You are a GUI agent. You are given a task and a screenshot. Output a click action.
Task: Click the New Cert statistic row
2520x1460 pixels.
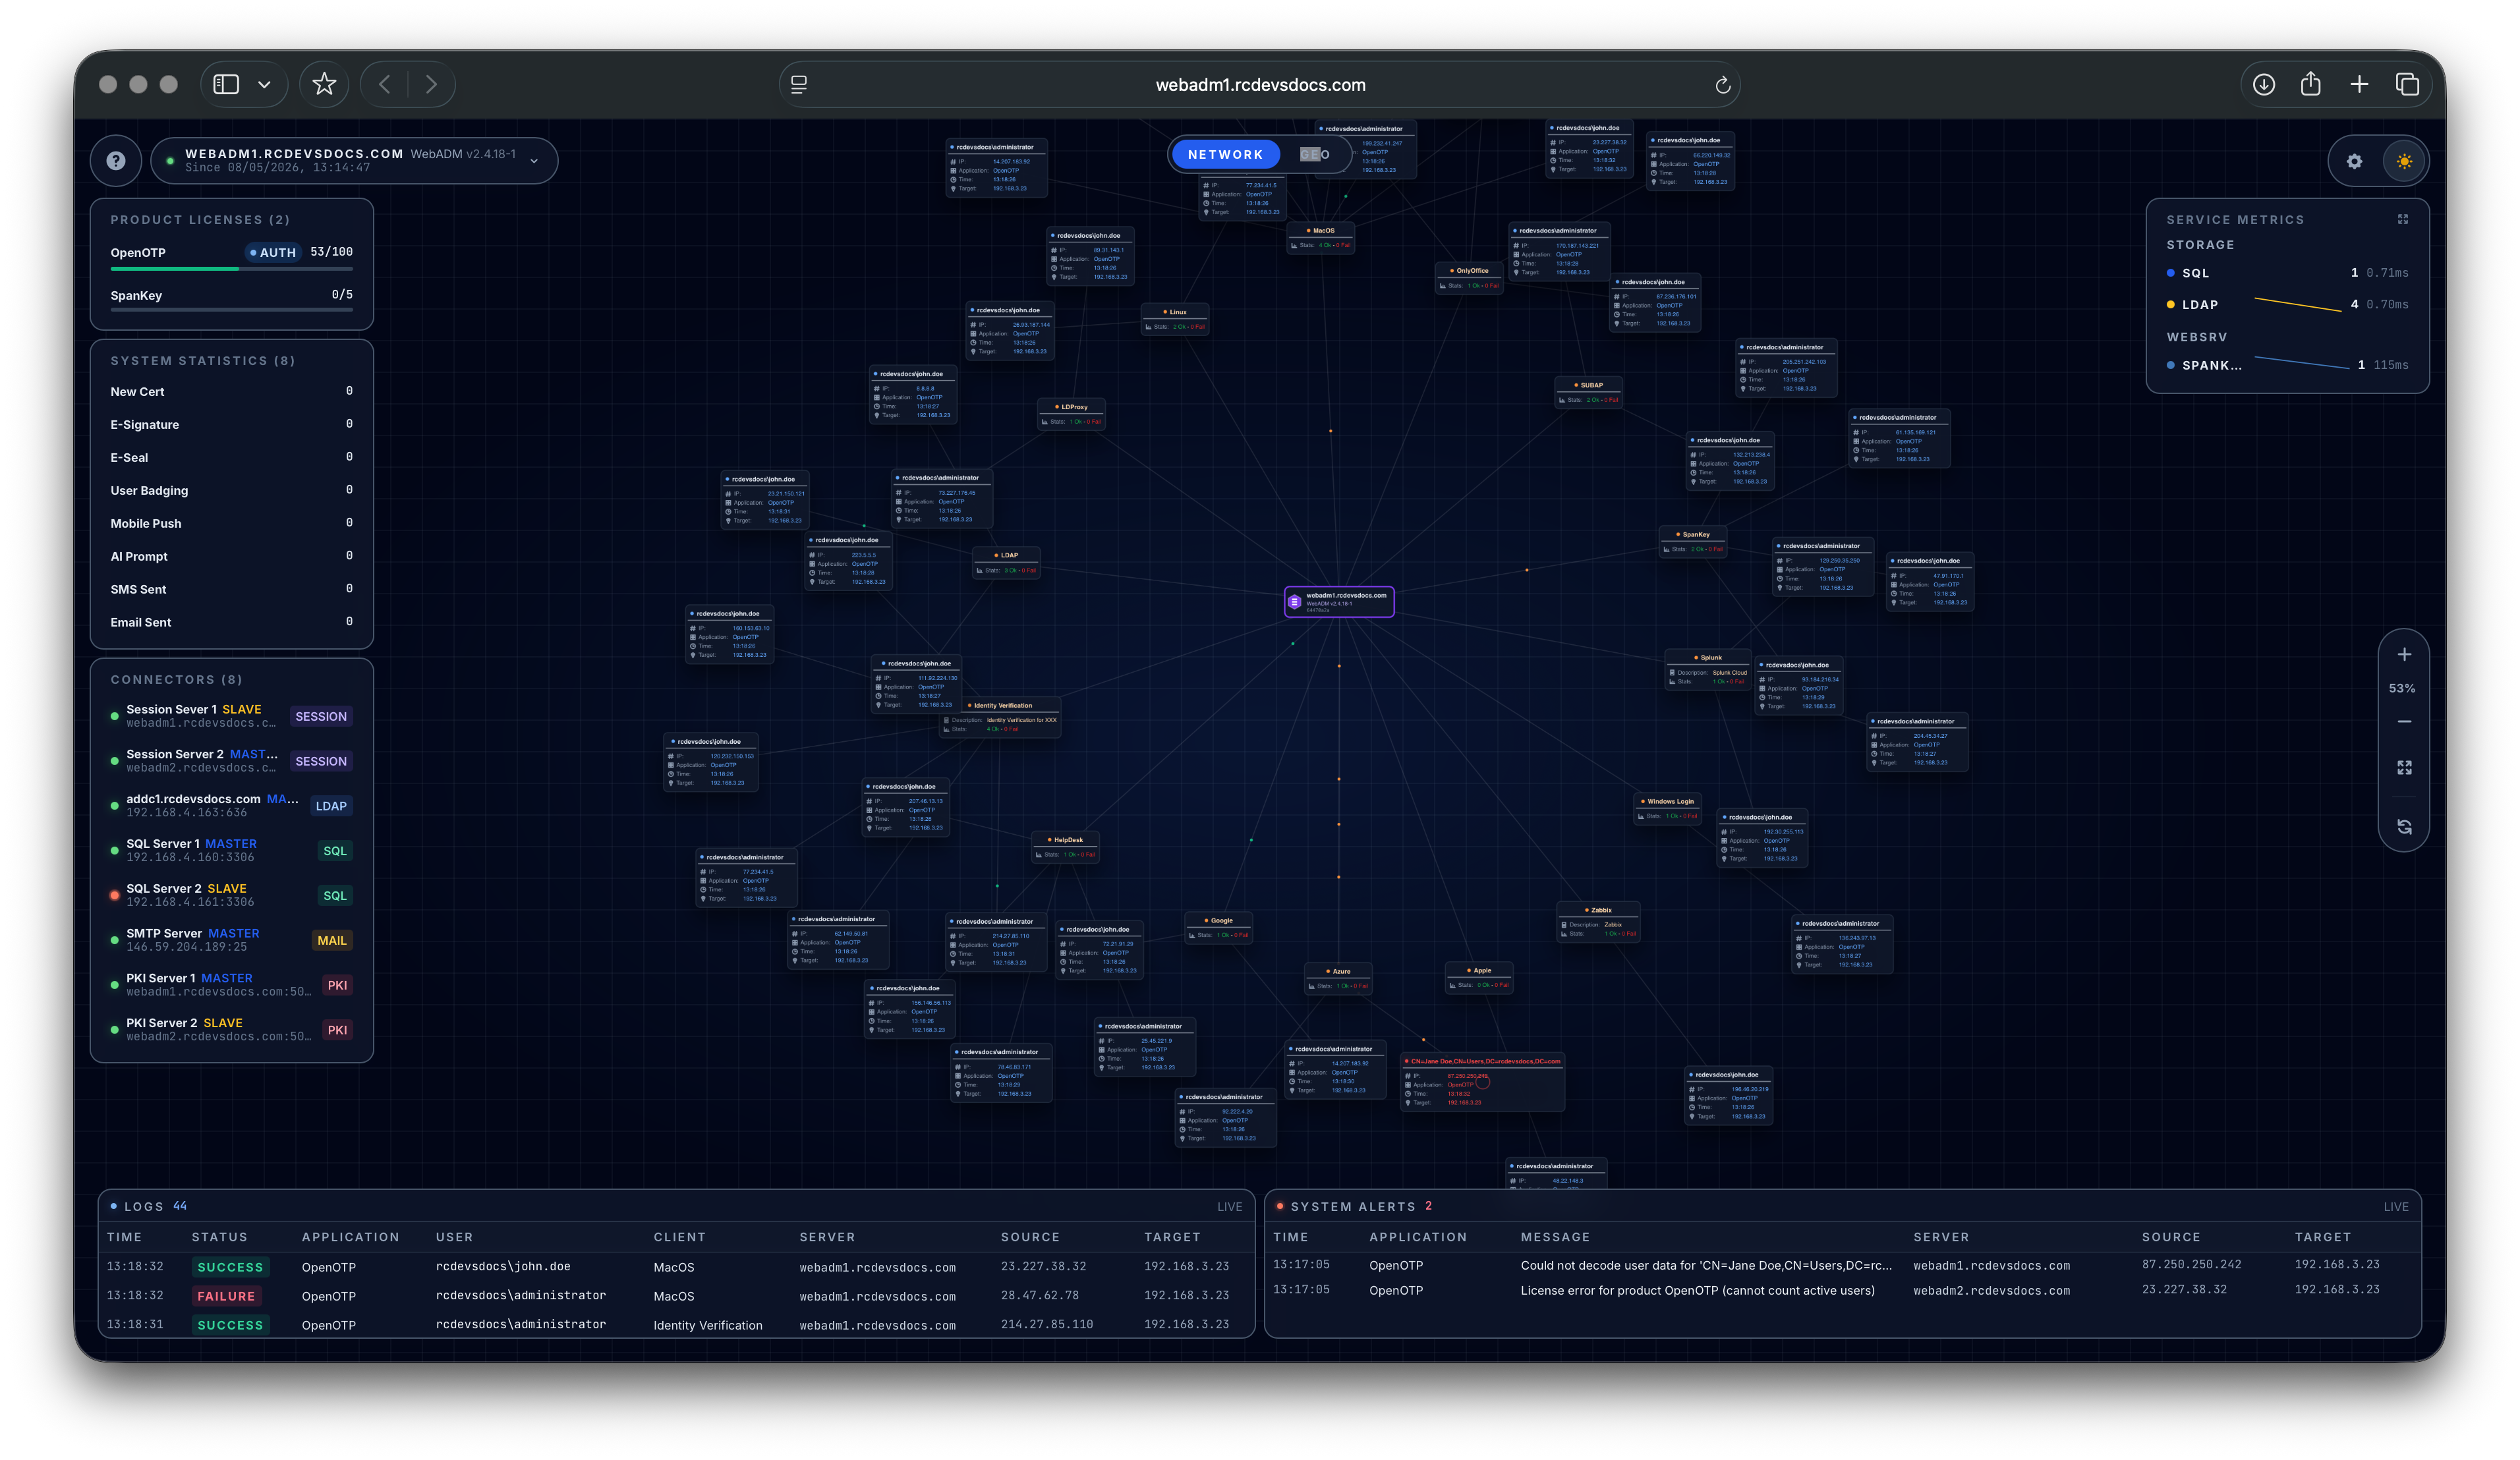(231, 392)
